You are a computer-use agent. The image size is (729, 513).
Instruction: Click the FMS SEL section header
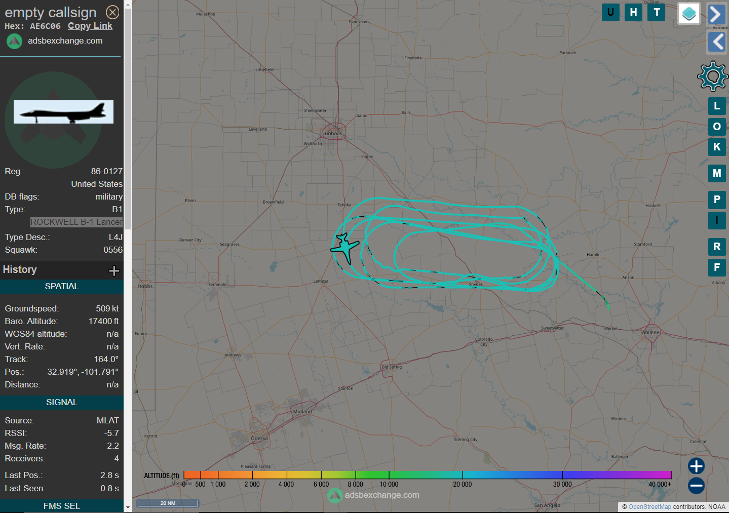[x=62, y=506]
